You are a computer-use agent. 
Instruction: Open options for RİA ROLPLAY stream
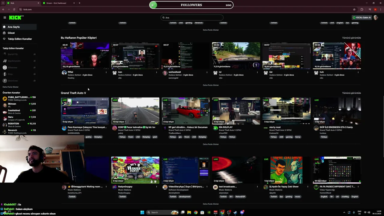click(x=257, y=127)
